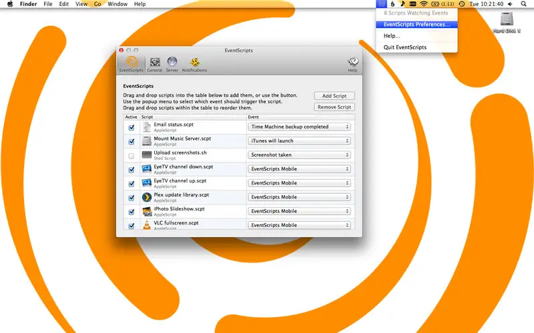Toggle iPhoto Slideshow.scpt active checkbox
The image size is (534, 333).
[131, 212]
